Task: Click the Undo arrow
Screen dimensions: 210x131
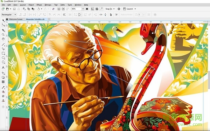Action: (38, 9)
